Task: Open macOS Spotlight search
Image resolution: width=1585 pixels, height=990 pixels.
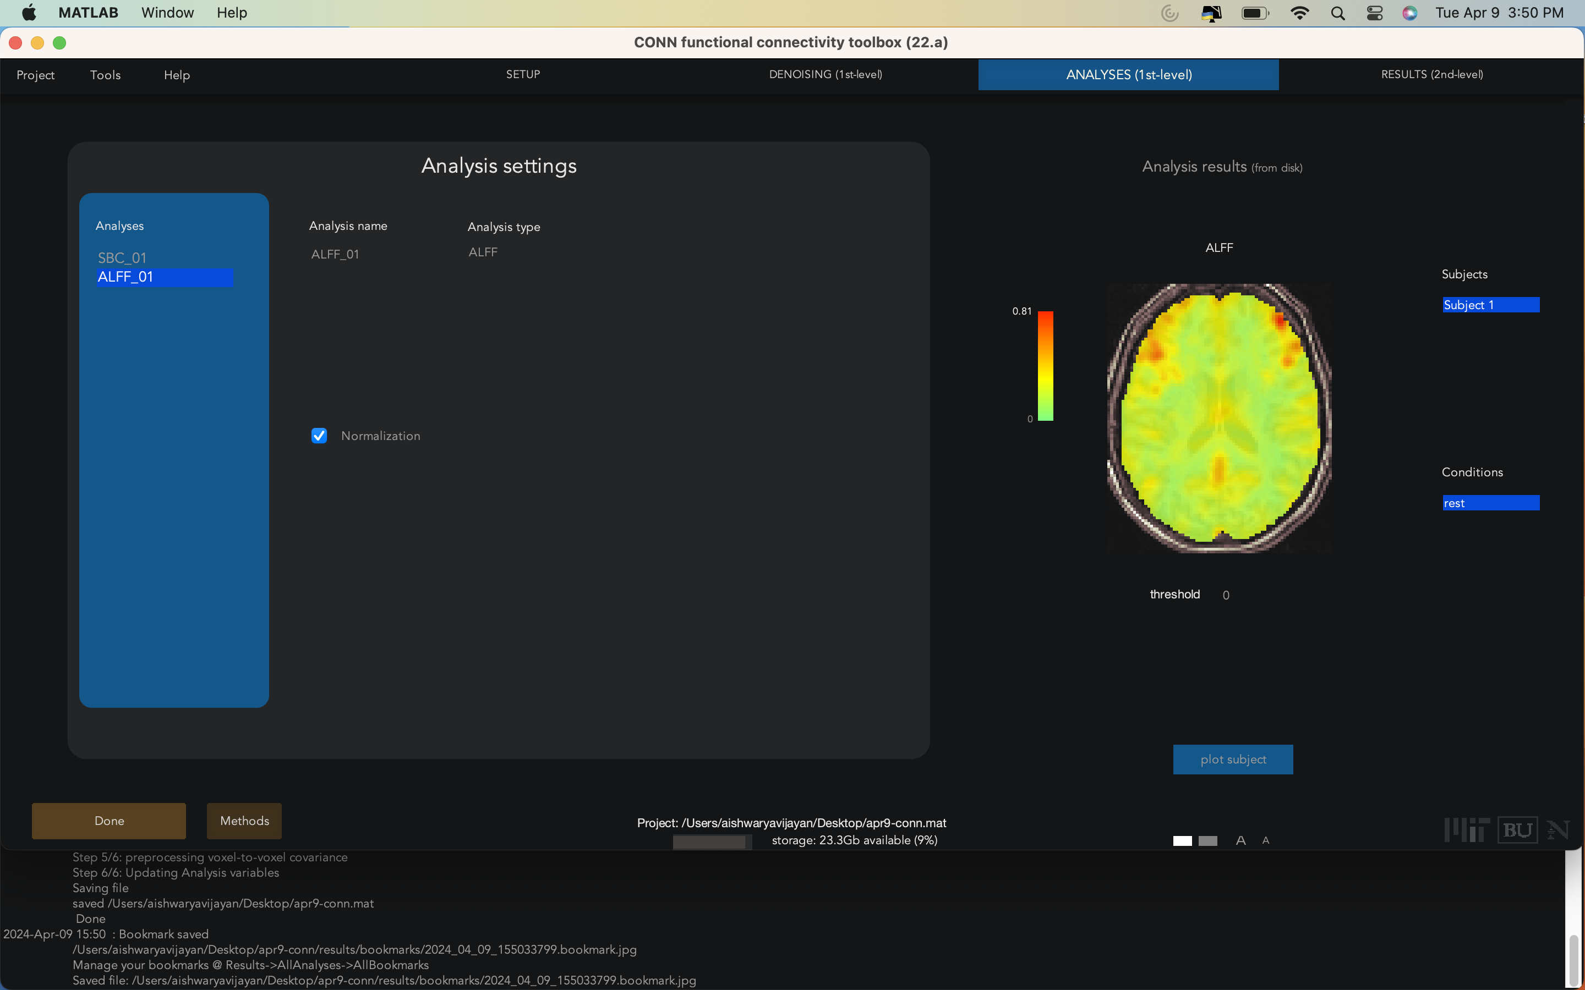Action: tap(1337, 13)
